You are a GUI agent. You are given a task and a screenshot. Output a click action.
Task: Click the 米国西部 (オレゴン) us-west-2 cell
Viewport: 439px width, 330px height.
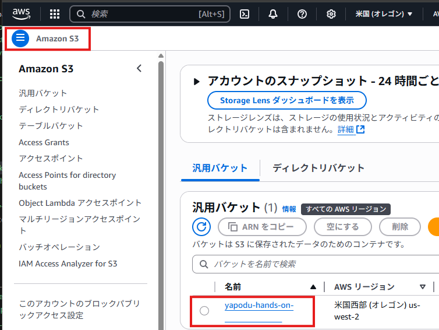pyautogui.click(x=377, y=311)
